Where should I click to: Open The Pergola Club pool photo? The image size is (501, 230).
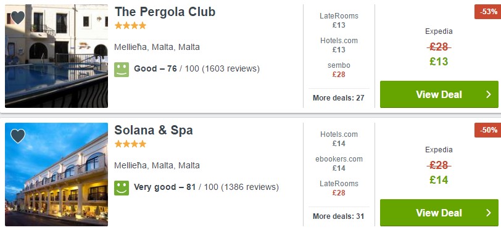point(56,56)
